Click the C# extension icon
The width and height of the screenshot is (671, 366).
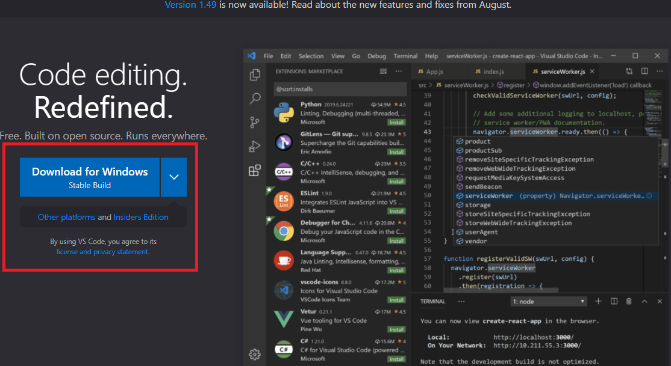click(284, 349)
